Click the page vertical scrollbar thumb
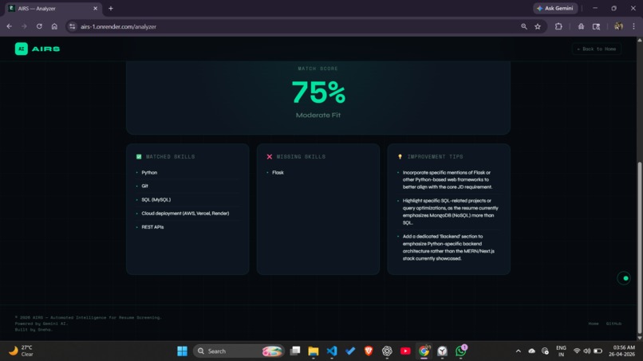The width and height of the screenshot is (643, 361). [x=639, y=247]
